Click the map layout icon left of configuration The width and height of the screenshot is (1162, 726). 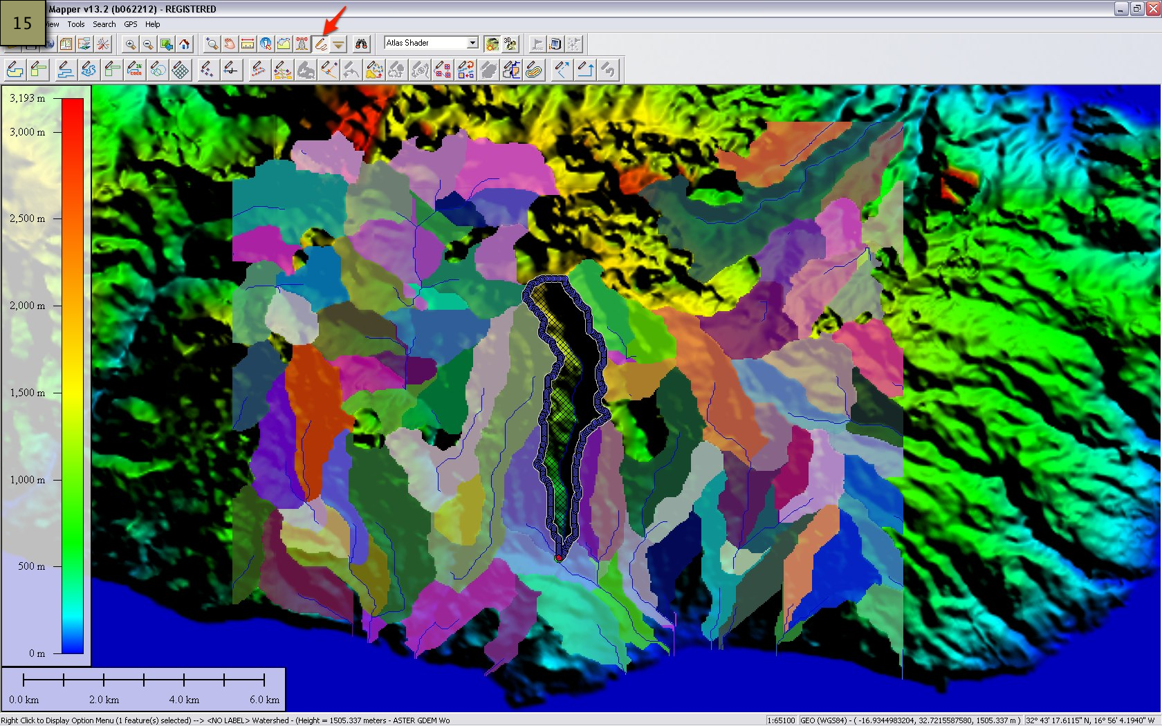(x=66, y=44)
